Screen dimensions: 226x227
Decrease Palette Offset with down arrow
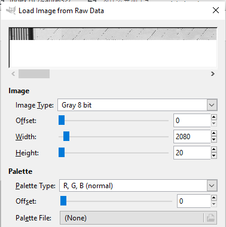pyautogui.click(x=214, y=204)
